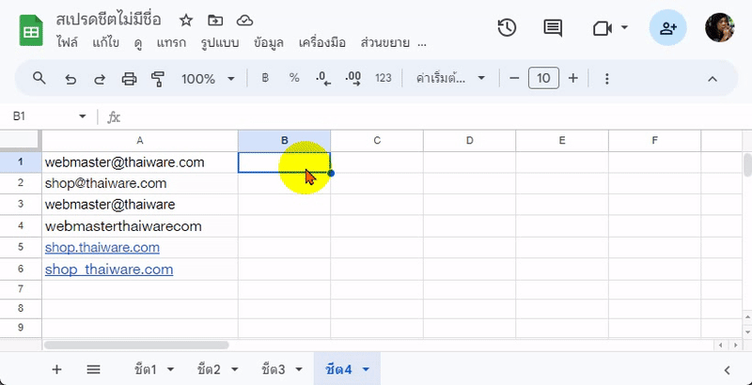This screenshot has height=385, width=752.
Task: Click the shop.thaiware.com link in cell A5
Action: [x=102, y=247]
